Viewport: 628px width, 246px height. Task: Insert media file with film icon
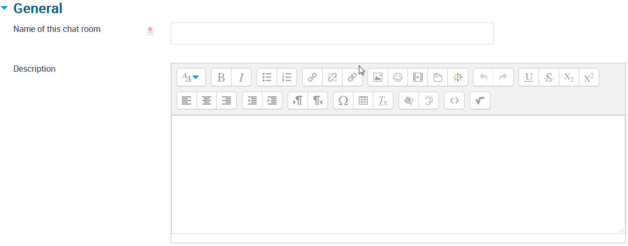pyautogui.click(x=418, y=77)
